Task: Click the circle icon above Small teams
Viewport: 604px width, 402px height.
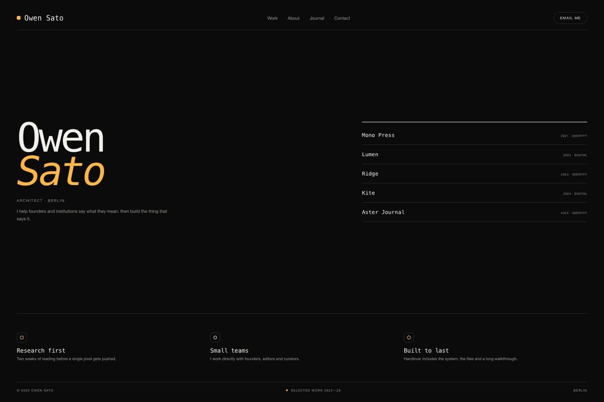Action: click(x=215, y=338)
